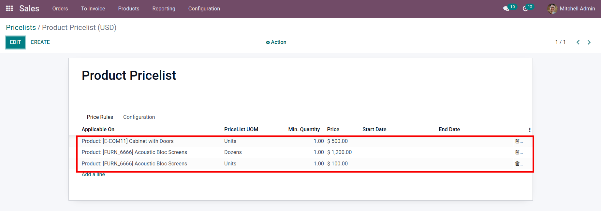Click the CREATE button

pyautogui.click(x=40, y=42)
